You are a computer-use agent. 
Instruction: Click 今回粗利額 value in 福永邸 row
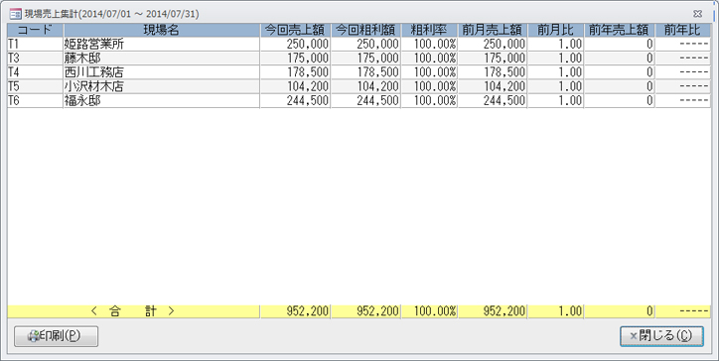click(365, 101)
